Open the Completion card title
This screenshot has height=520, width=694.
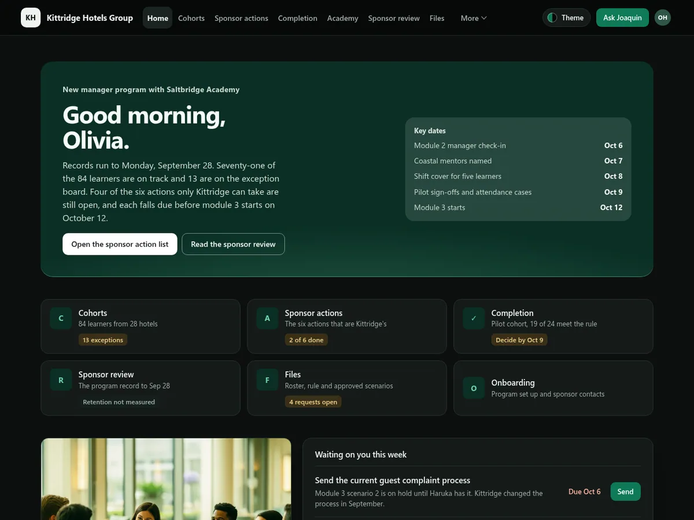[x=512, y=313]
